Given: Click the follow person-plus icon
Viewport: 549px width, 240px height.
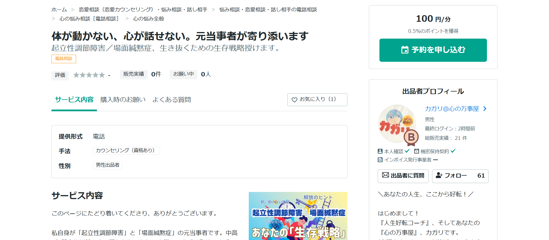Looking at the screenshot, I should (439, 175).
